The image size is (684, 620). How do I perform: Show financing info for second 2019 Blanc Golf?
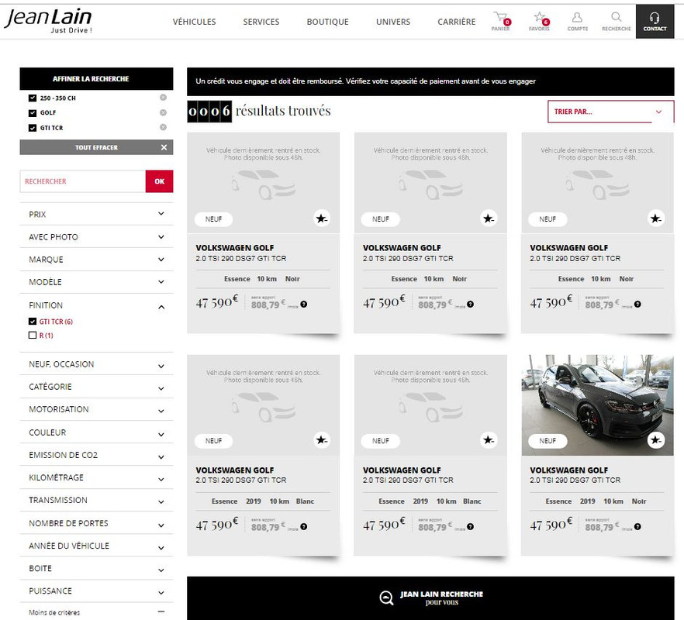click(470, 527)
